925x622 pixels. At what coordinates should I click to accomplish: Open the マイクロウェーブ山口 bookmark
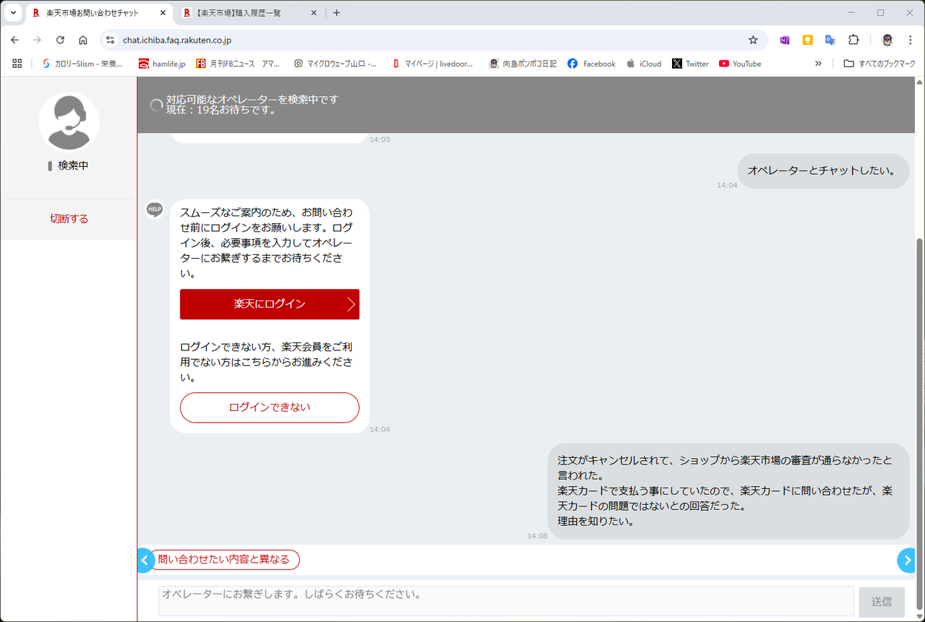[335, 64]
